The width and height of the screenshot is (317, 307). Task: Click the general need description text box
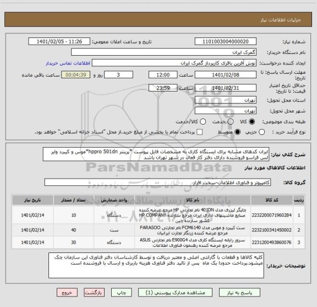156,154
